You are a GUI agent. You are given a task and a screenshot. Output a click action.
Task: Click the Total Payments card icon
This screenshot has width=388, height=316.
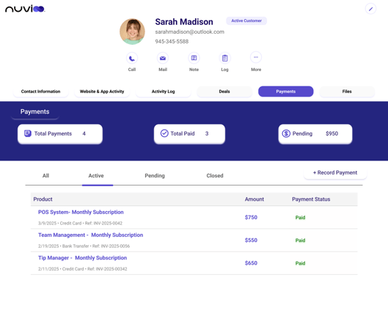(28, 133)
